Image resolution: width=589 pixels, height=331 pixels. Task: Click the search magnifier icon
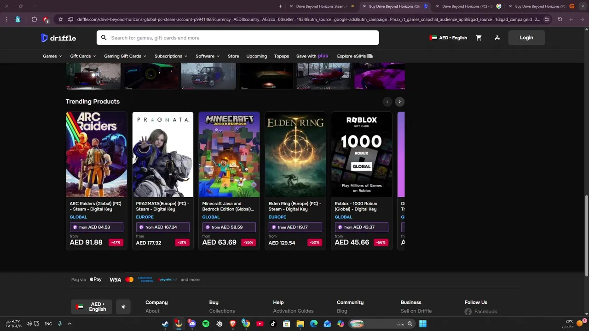pos(104,38)
